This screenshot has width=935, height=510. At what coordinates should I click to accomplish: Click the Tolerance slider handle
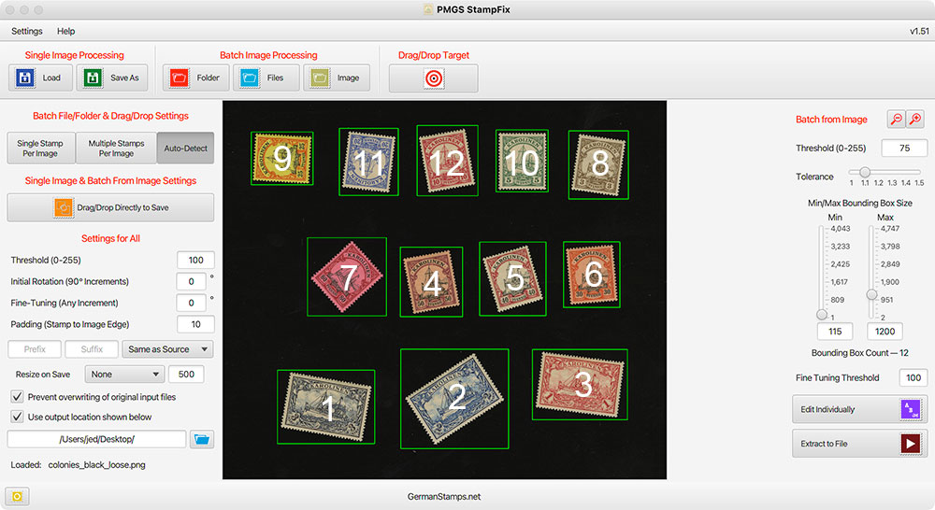coord(865,172)
